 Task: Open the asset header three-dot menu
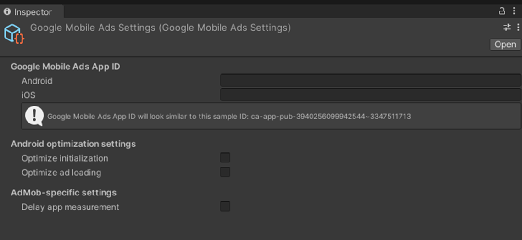pos(518,27)
